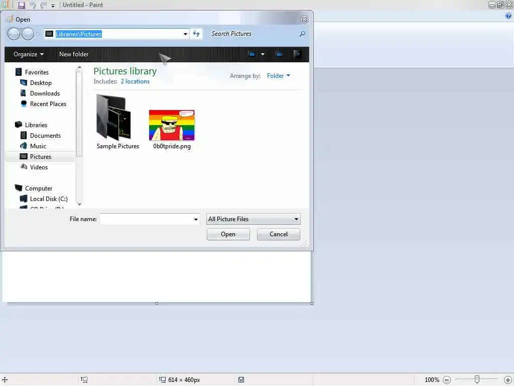Click the search magnifier icon
The height and width of the screenshot is (386, 514).
302,34
